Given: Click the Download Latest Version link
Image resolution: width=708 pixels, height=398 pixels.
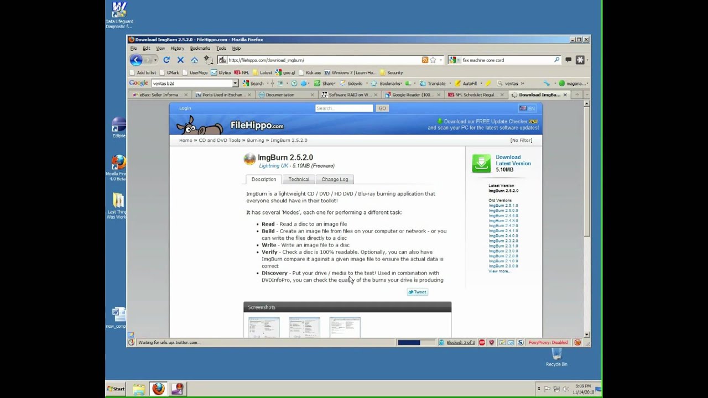Looking at the screenshot, I should pos(513,160).
